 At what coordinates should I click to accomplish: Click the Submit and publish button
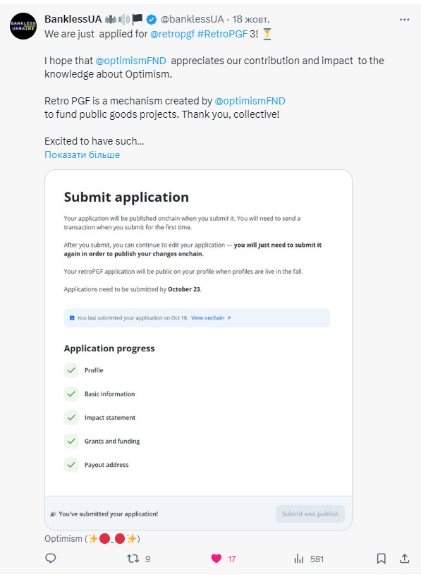[310, 514]
